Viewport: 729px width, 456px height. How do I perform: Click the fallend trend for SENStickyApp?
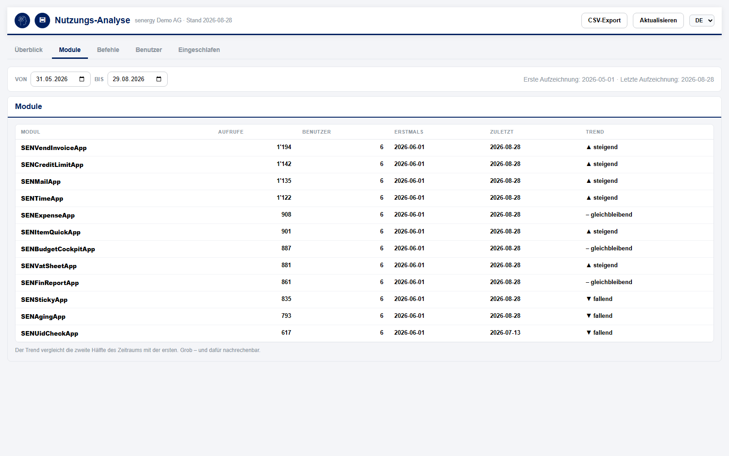[599, 299]
